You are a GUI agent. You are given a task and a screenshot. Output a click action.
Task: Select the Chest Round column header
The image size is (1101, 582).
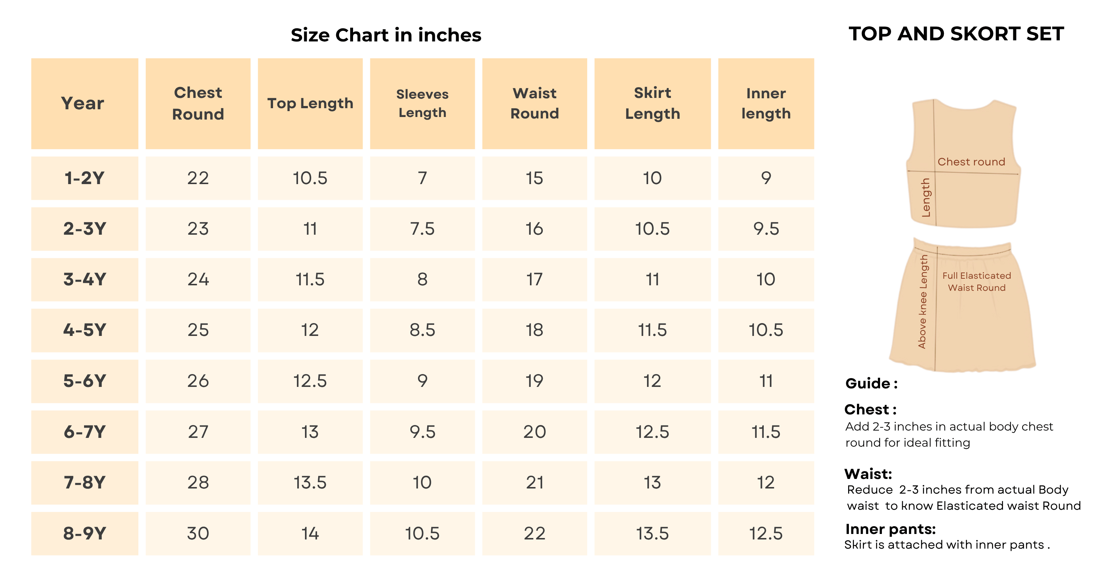[198, 103]
